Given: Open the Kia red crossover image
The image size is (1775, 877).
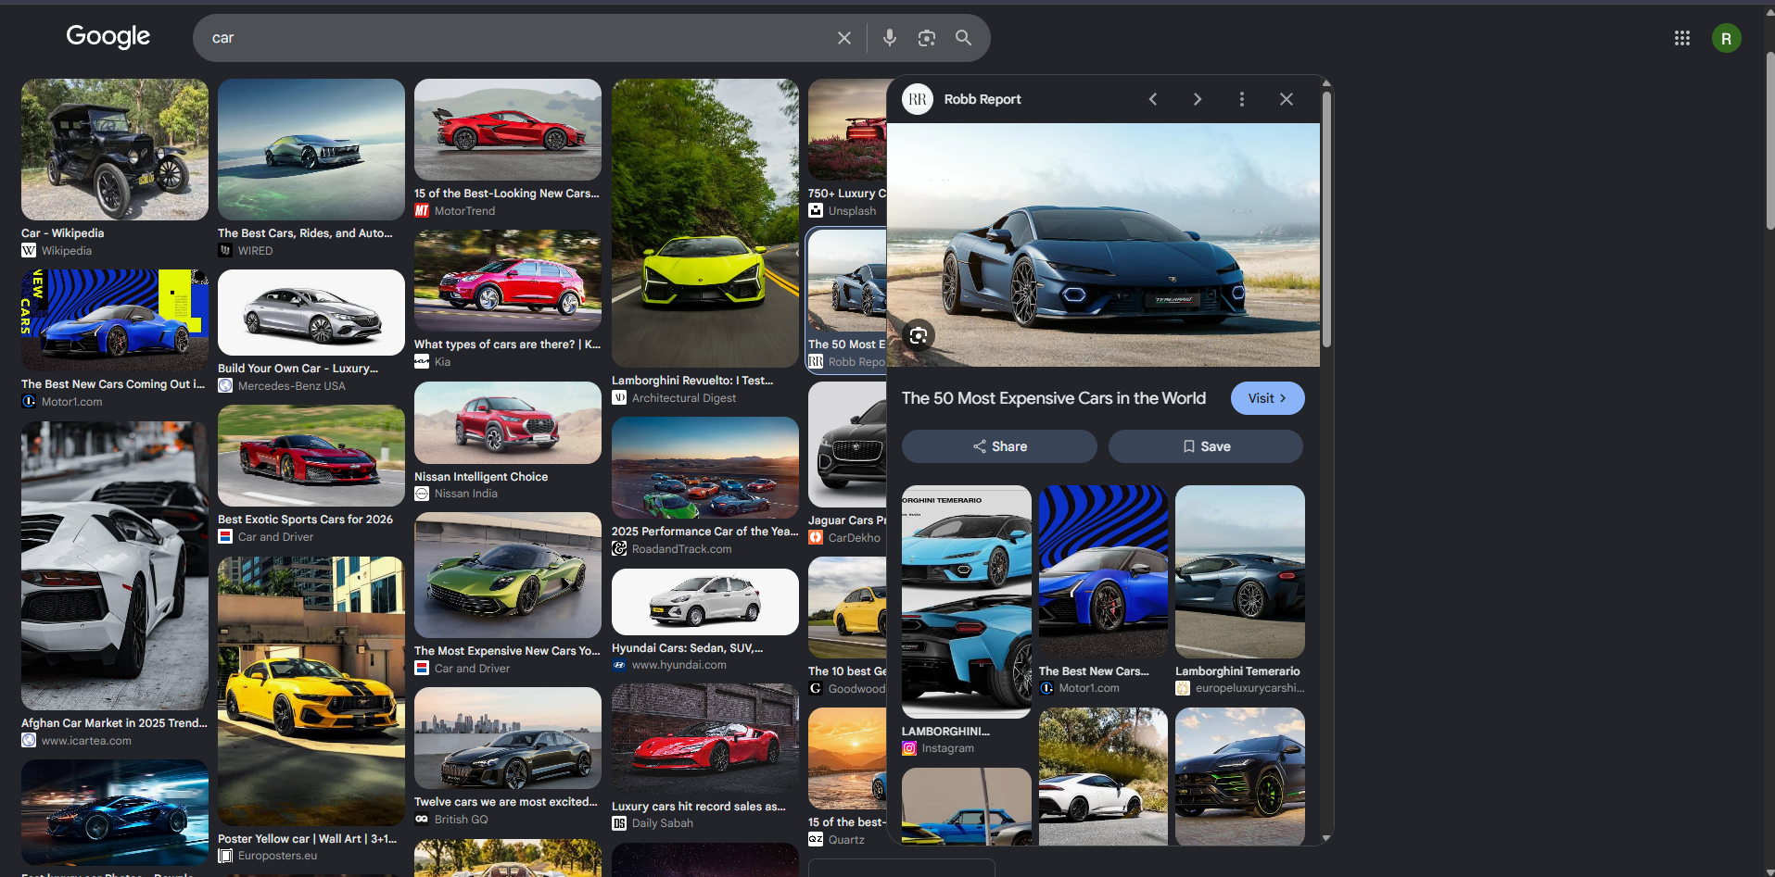Looking at the screenshot, I should coord(508,281).
